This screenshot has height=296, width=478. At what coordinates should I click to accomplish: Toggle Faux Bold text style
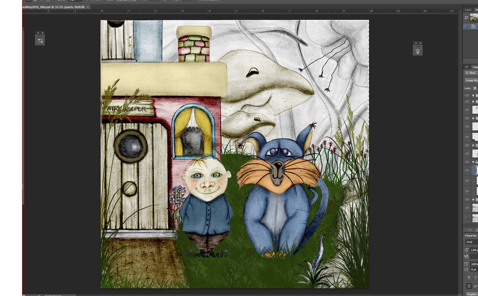click(x=469, y=278)
